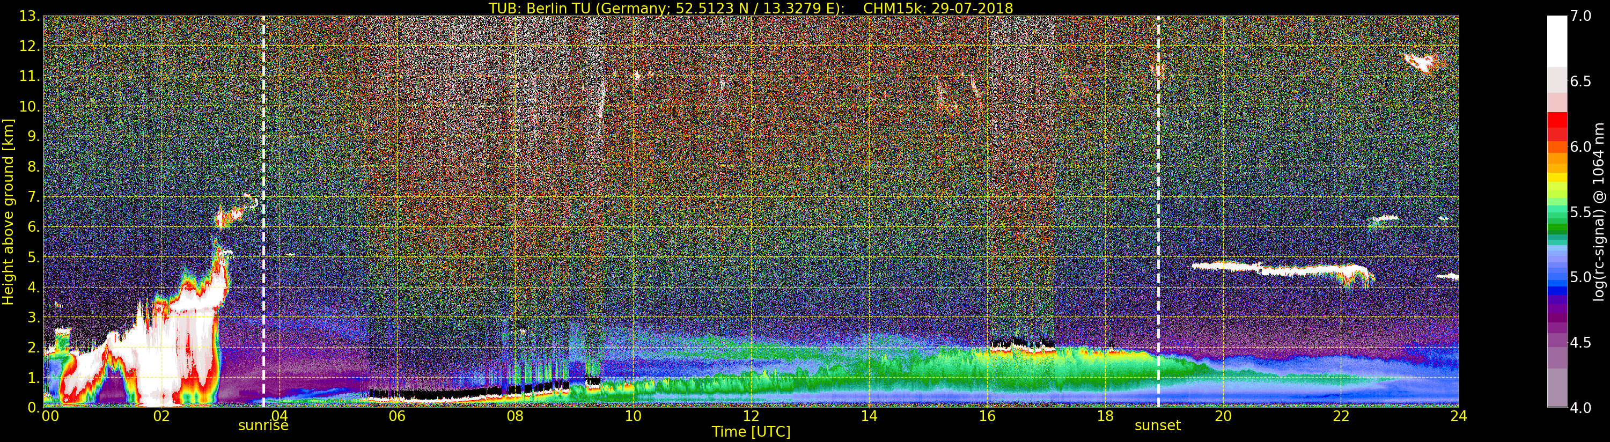Select the '24' time axis tick label
Image resolution: width=1610 pixels, height=442 pixels.
[x=1458, y=416]
